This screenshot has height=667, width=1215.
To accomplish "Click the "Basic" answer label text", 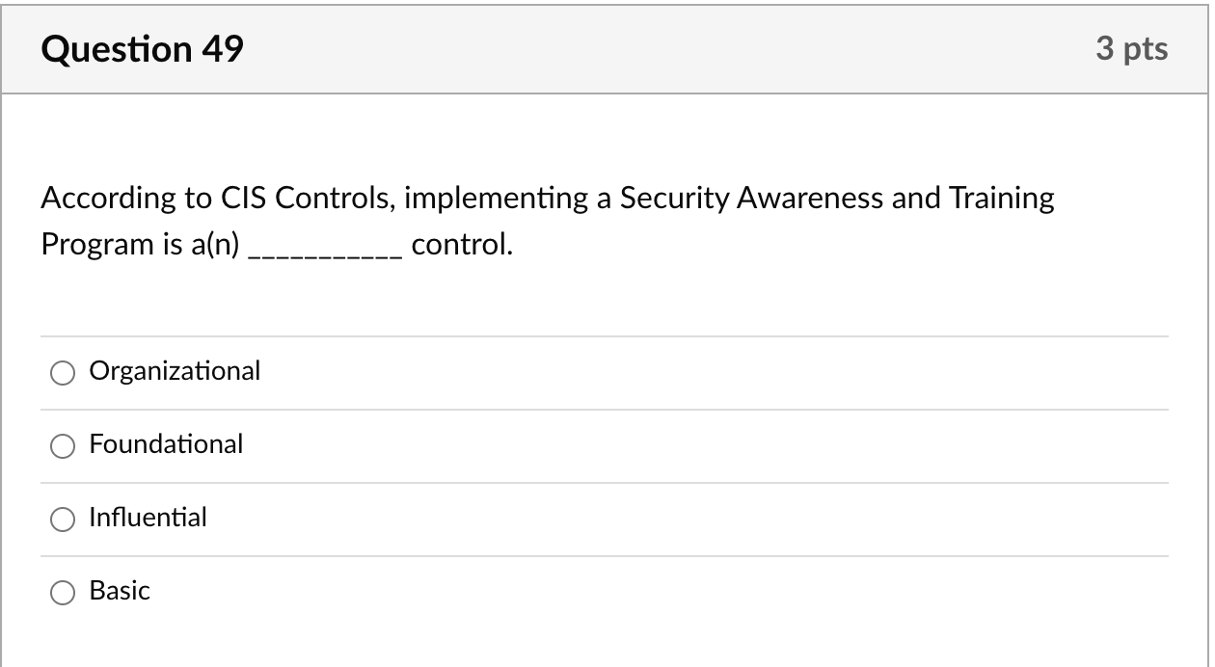I will click(120, 591).
